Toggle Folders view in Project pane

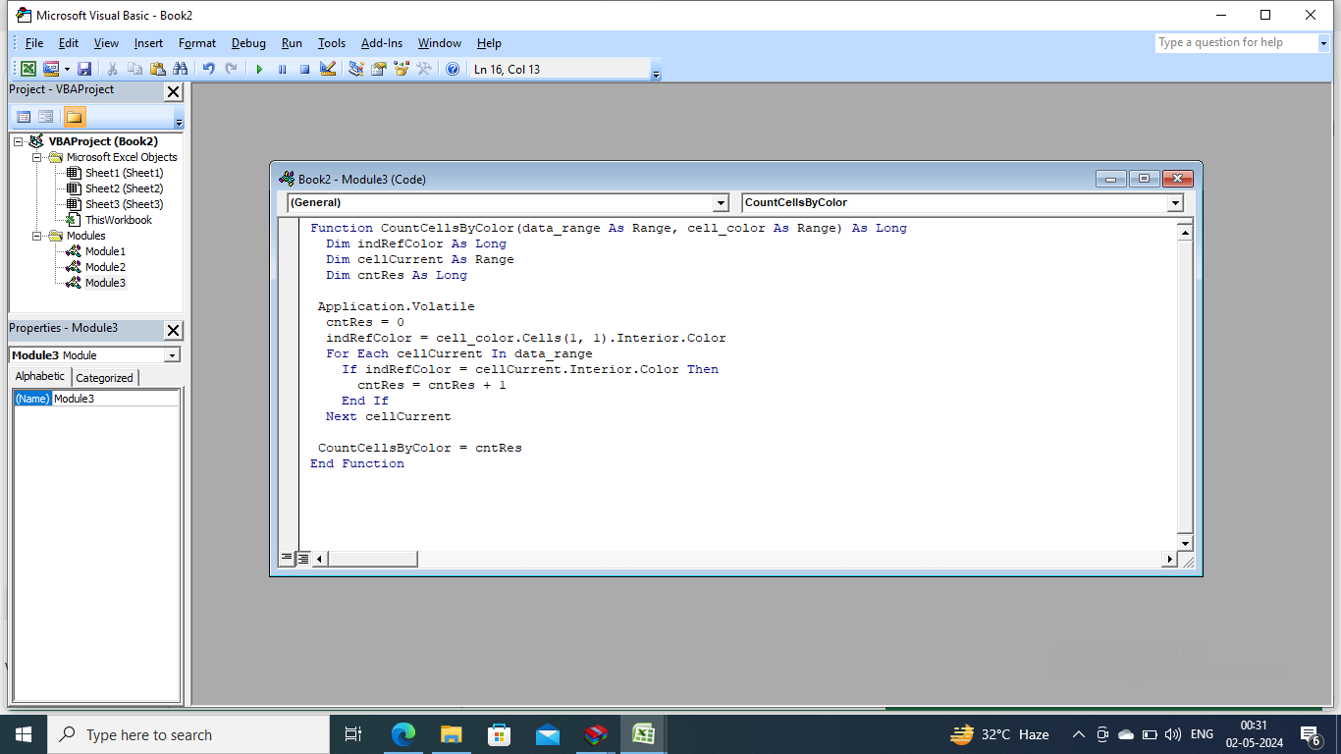(x=74, y=117)
